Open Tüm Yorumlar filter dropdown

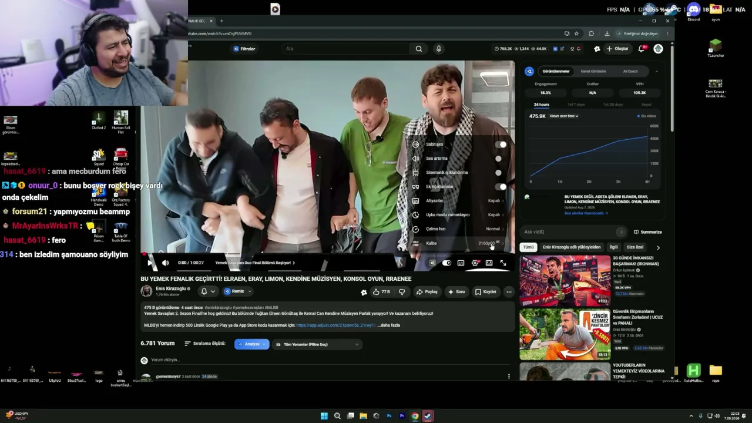click(x=317, y=344)
